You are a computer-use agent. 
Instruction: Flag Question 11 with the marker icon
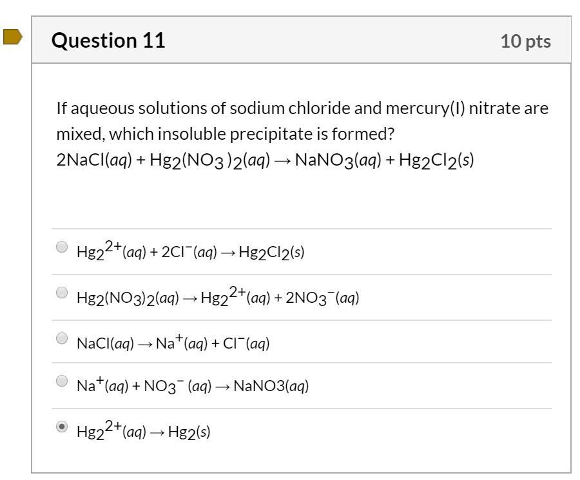pos(12,37)
